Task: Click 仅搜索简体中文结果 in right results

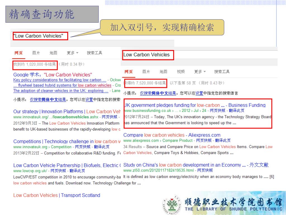Action: point(158,93)
